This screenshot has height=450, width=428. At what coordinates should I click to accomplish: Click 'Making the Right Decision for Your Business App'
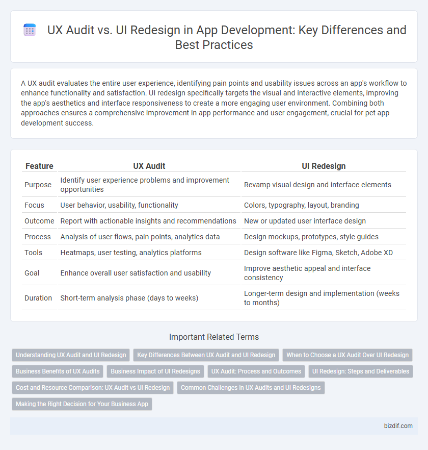pyautogui.click(x=82, y=404)
